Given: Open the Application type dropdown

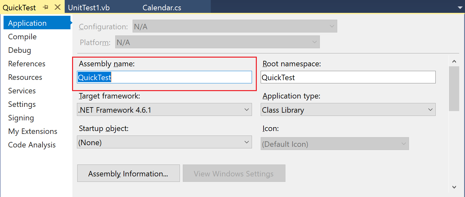Looking at the screenshot, I should coord(430,109).
